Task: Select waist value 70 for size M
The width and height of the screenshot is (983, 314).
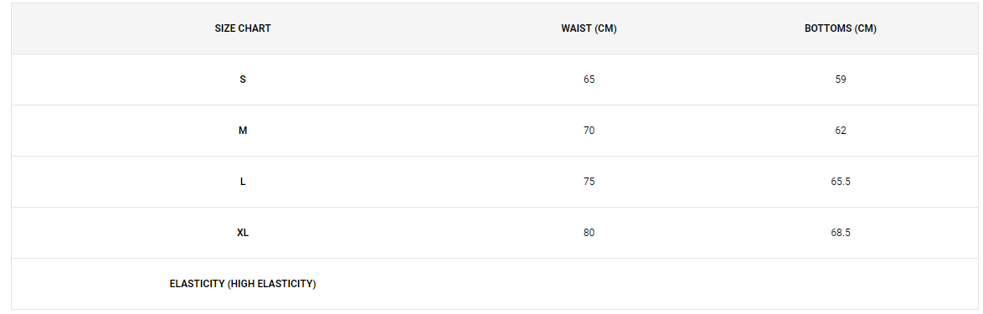Action: click(589, 131)
